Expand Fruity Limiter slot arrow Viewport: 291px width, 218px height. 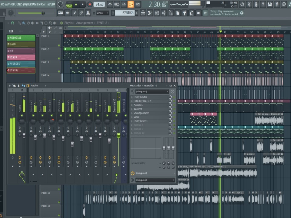(x=132, y=97)
